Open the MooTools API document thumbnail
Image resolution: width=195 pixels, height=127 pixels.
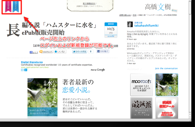141,85
